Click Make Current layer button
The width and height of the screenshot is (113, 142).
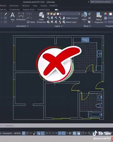click(x=70, y=18)
